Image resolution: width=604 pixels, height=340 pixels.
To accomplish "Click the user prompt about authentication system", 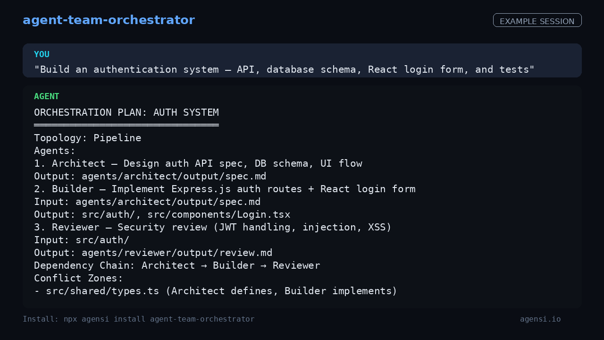I will click(x=284, y=69).
